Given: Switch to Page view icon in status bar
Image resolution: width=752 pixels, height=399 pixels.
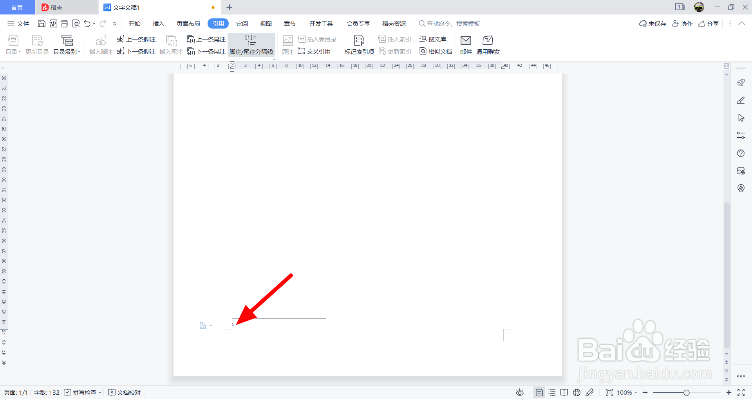Looking at the screenshot, I should pos(539,392).
